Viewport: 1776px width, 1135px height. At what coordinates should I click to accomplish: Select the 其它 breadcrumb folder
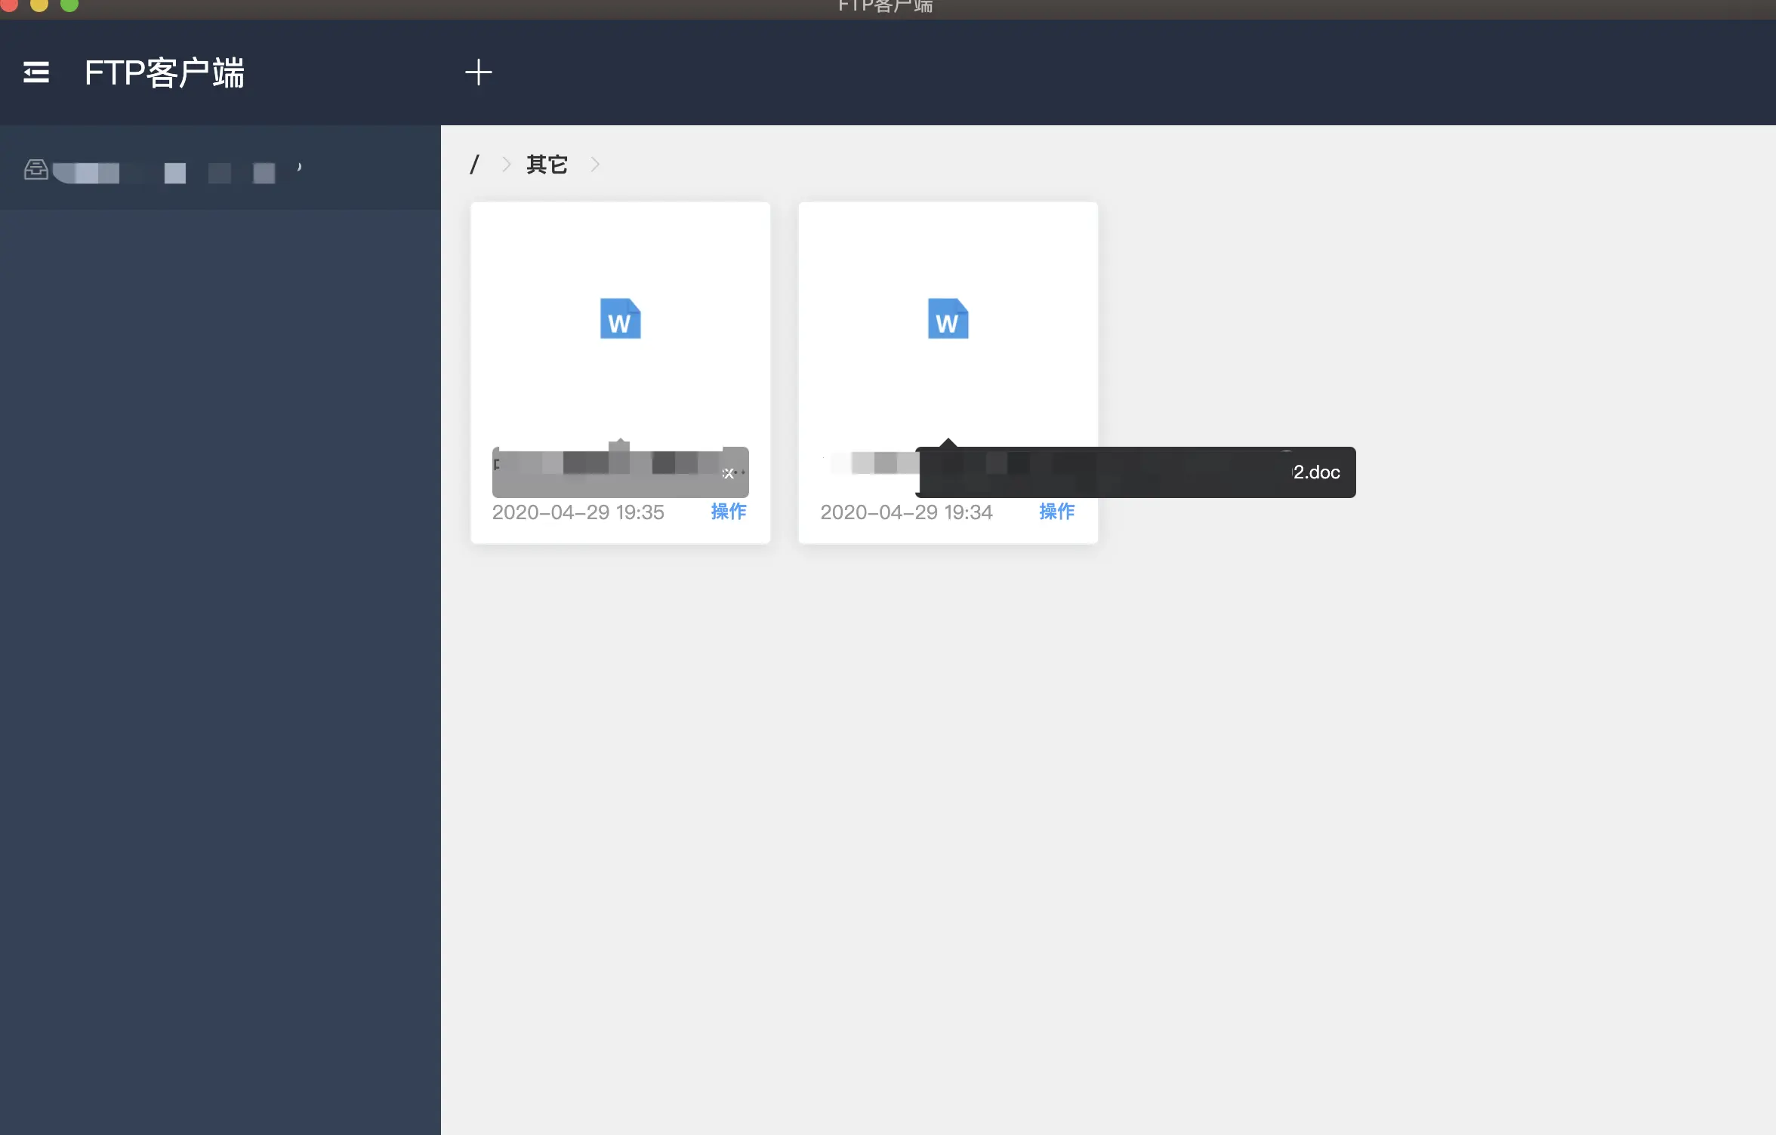(547, 165)
